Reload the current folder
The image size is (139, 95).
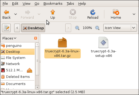coord(93,14)
